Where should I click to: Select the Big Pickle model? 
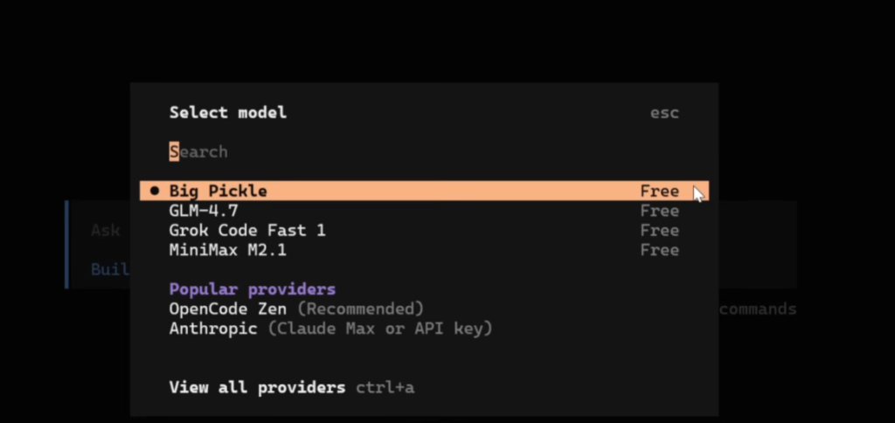[219, 191]
